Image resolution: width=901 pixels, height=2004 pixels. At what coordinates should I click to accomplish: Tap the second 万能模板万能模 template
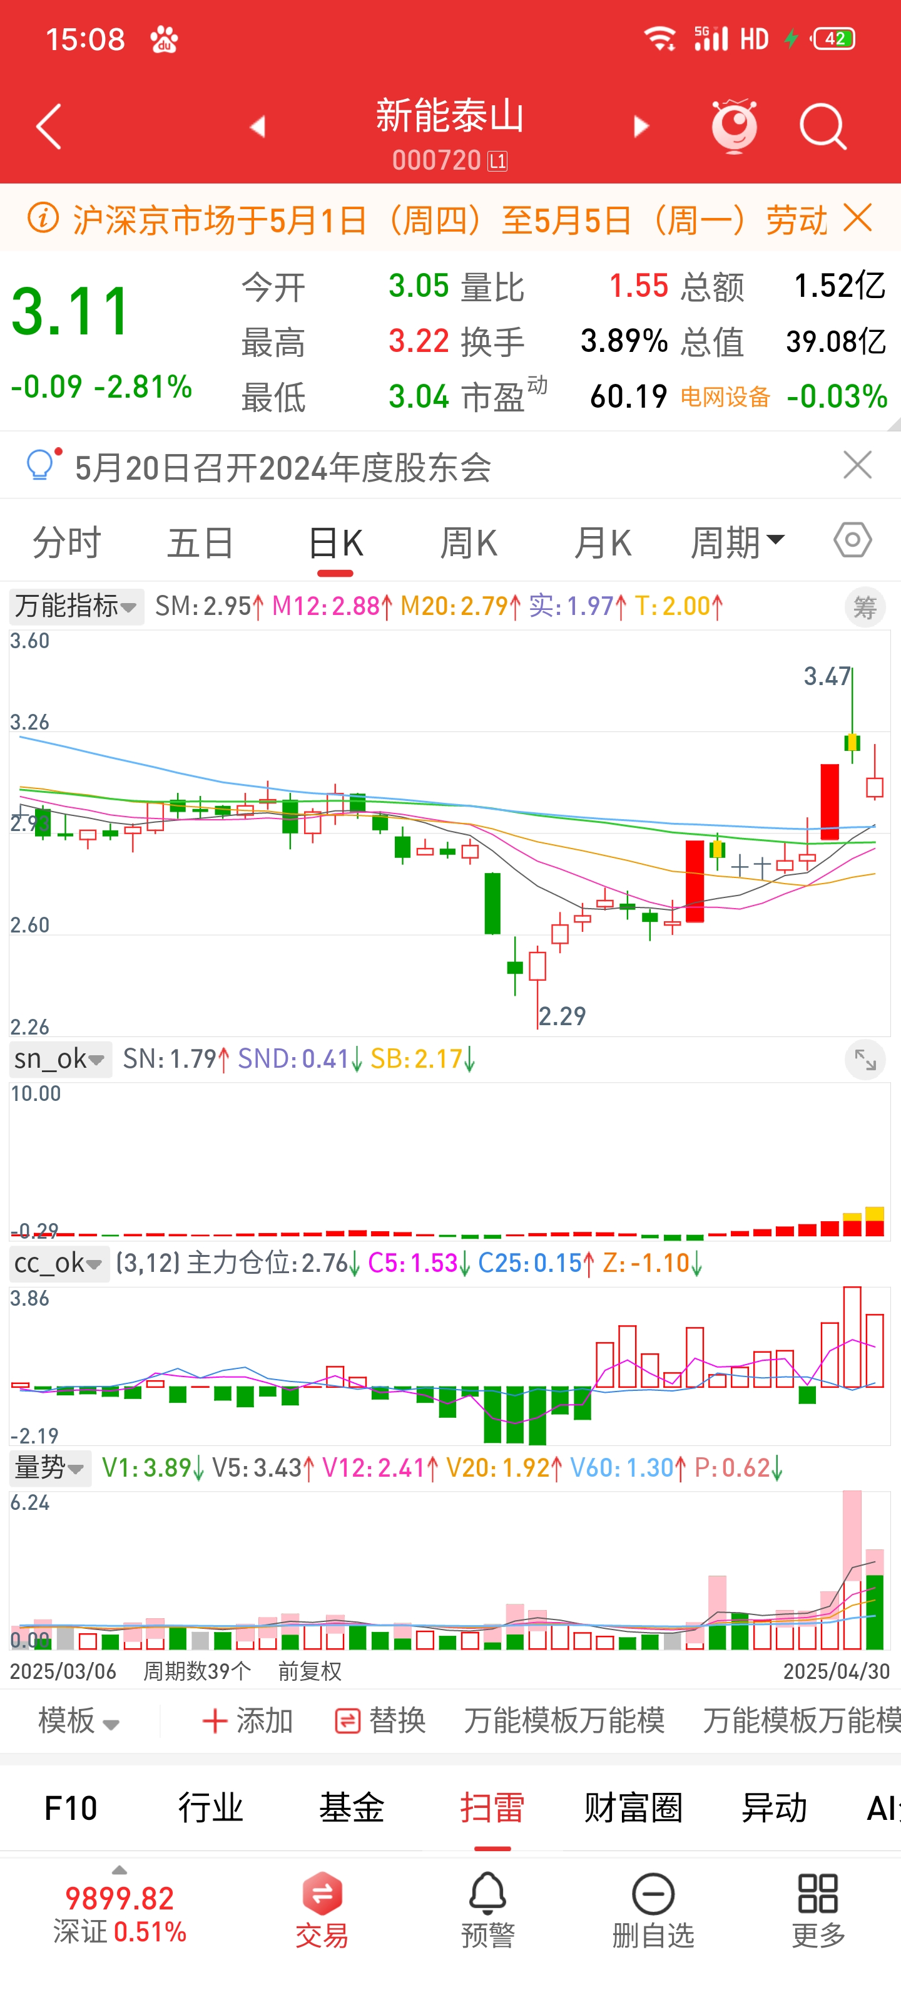point(802,1721)
